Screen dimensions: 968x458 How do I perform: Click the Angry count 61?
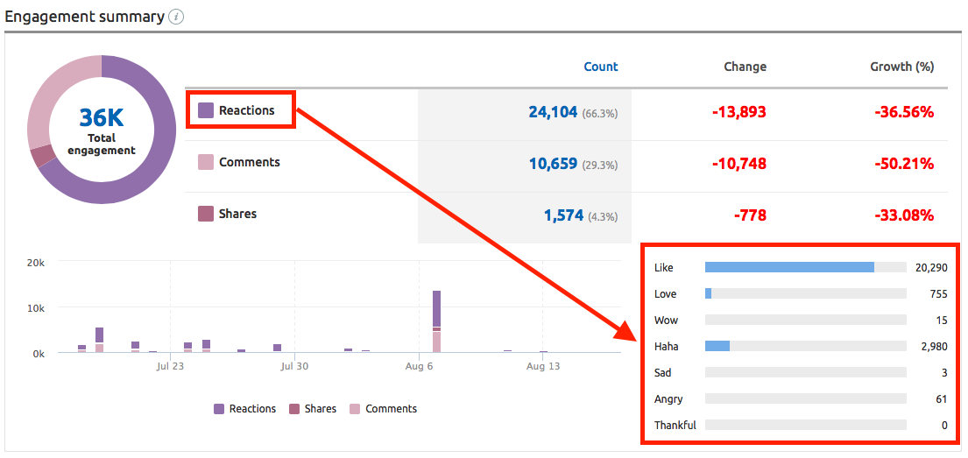(x=942, y=399)
